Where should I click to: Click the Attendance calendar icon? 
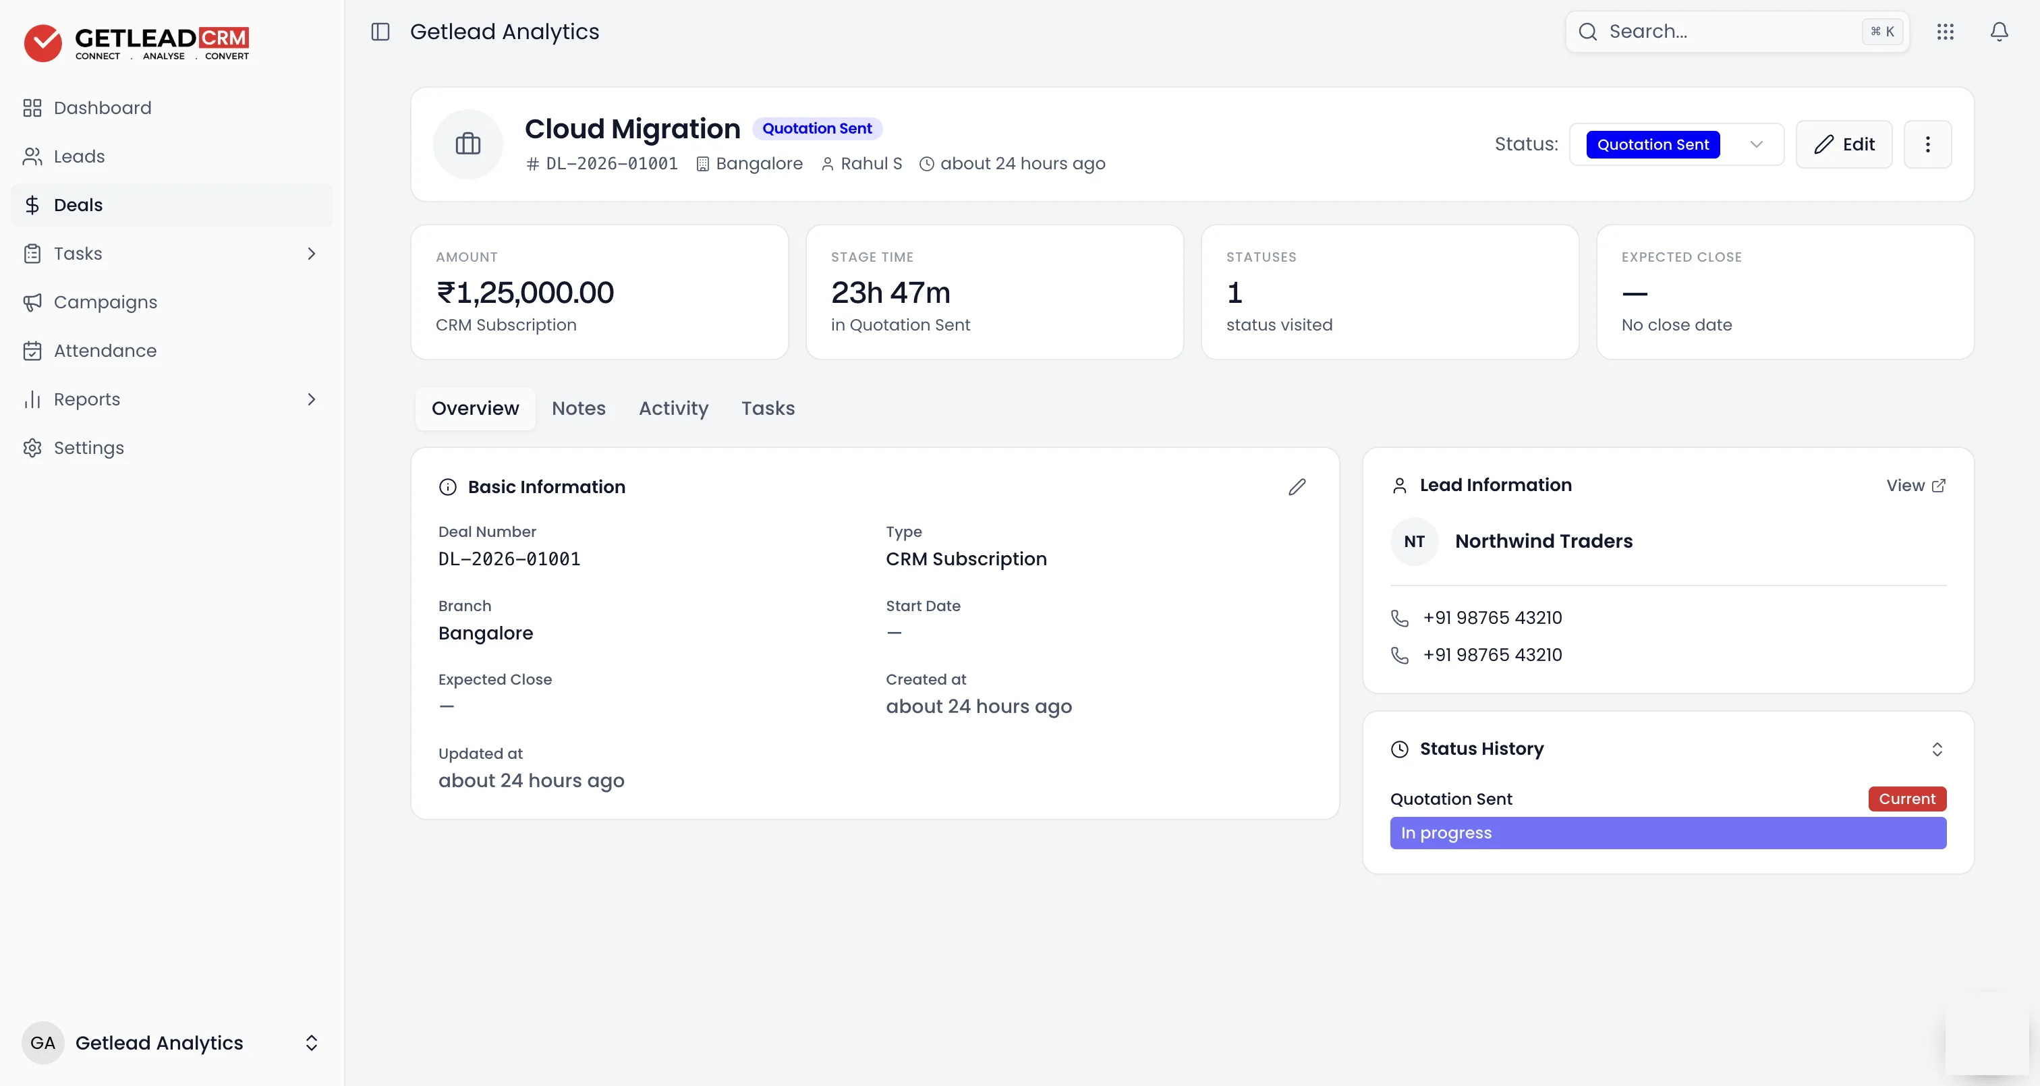[x=32, y=351]
